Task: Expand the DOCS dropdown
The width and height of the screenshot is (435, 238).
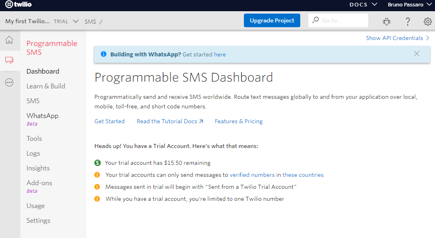Action: click(x=363, y=4)
